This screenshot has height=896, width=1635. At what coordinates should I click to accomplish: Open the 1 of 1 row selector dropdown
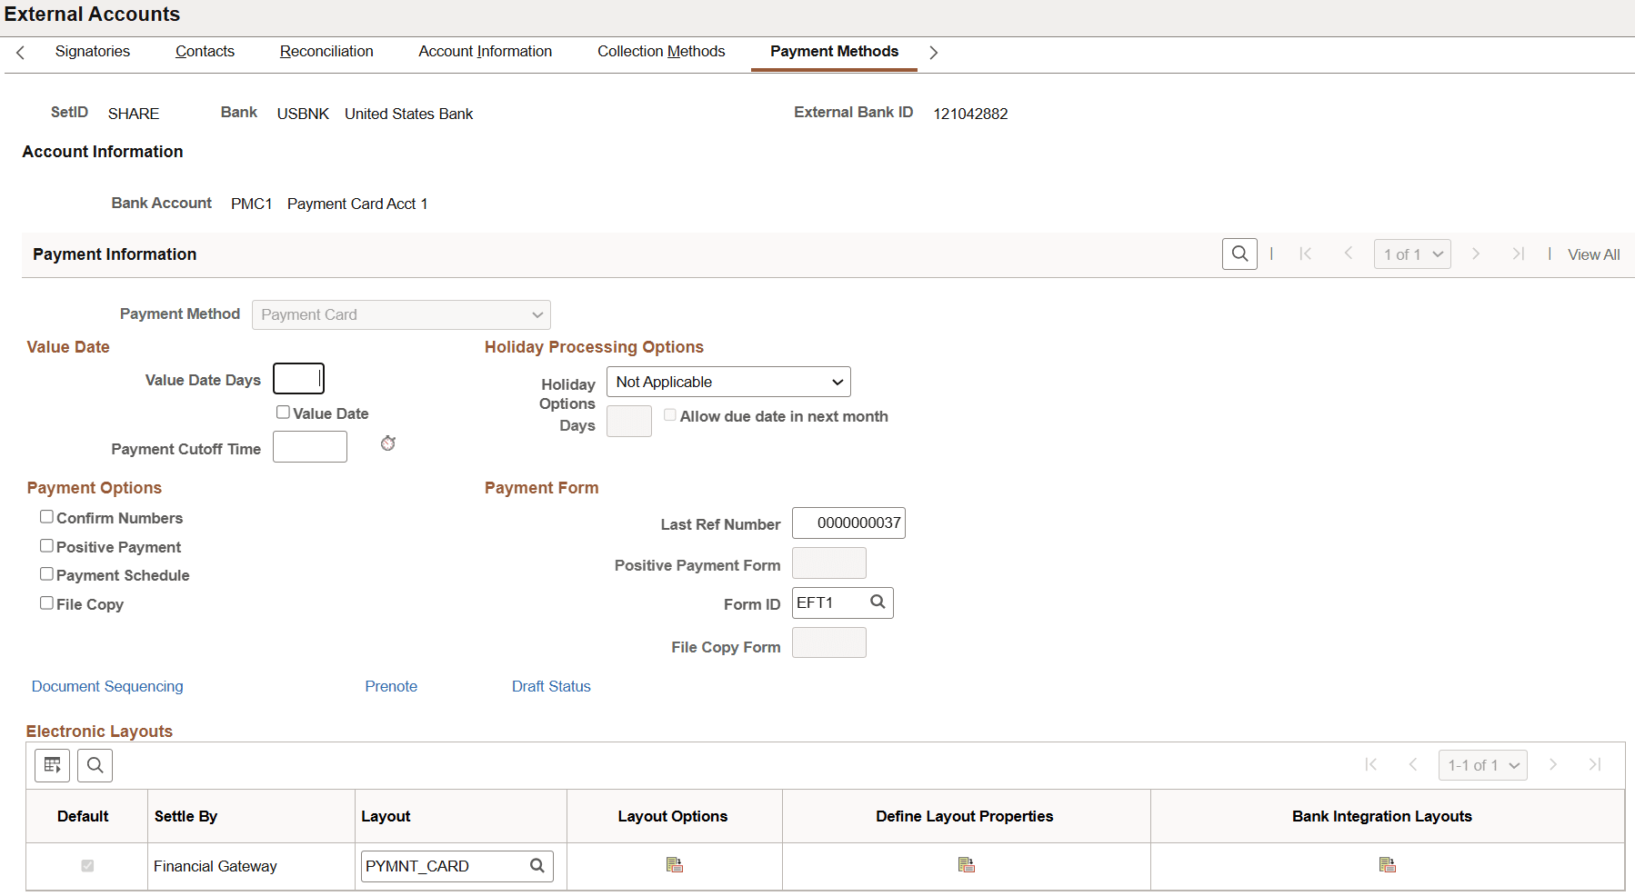tap(1411, 254)
